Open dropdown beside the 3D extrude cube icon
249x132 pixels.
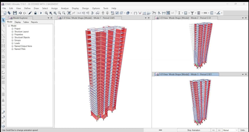[131, 13]
